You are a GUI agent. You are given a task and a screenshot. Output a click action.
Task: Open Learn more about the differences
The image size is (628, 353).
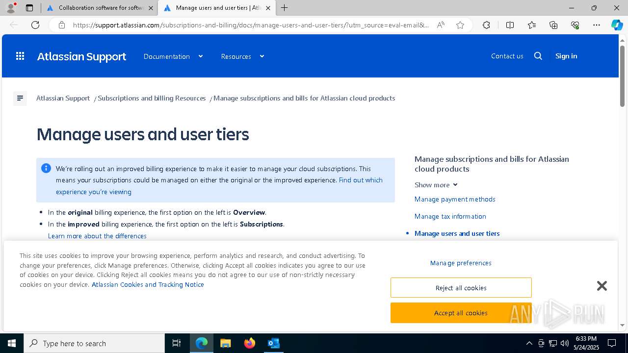[x=97, y=236]
